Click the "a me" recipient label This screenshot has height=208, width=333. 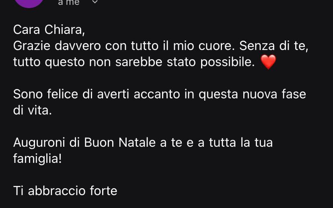click(x=69, y=2)
